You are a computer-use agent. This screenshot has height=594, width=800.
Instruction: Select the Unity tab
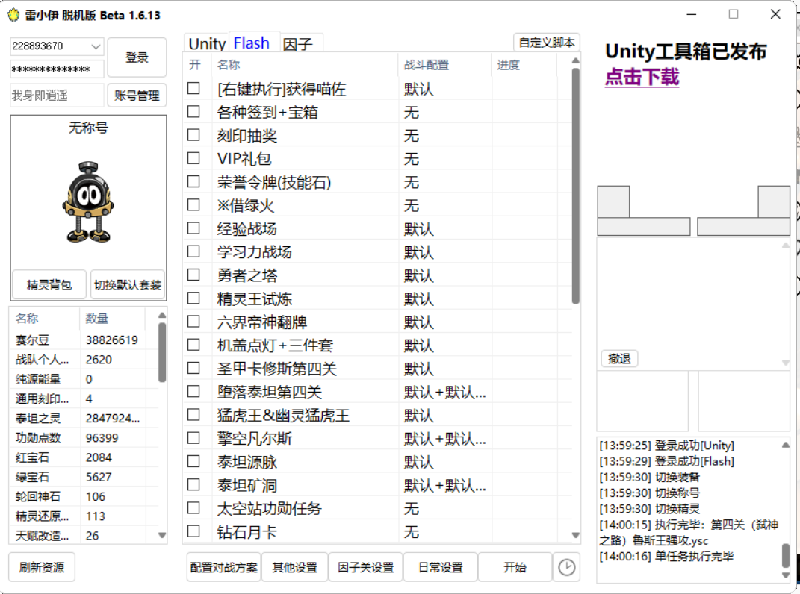tap(205, 43)
